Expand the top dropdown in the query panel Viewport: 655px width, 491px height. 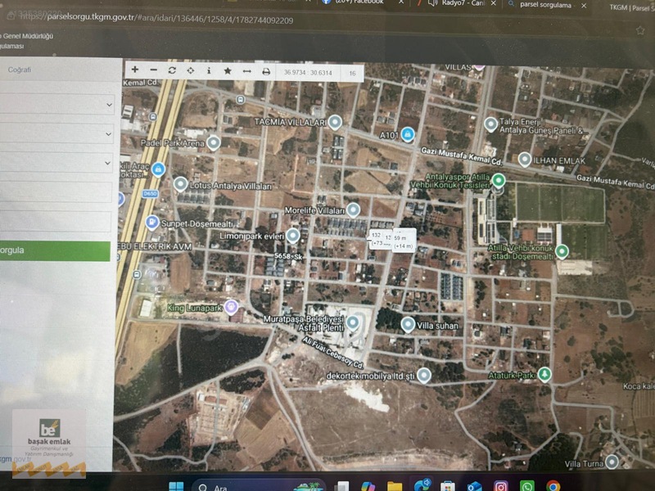(x=56, y=104)
